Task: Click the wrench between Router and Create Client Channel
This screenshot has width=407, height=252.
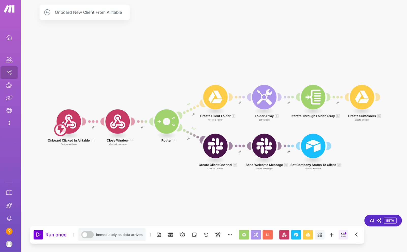Action: [x=188, y=139]
